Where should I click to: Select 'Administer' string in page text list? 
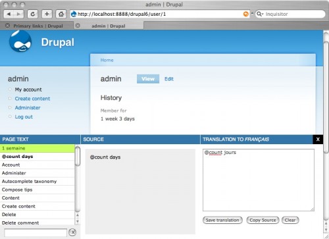tap(38, 173)
